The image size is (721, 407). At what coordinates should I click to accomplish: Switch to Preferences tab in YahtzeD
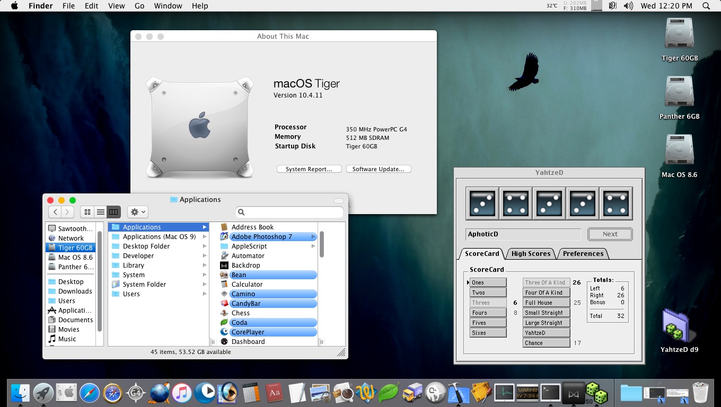[x=583, y=254]
